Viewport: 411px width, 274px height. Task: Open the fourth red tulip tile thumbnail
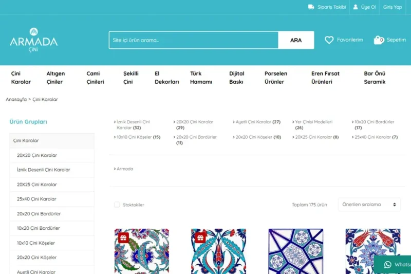point(373,251)
